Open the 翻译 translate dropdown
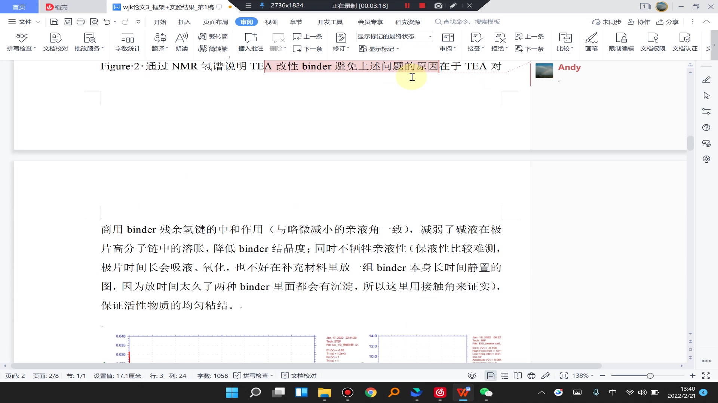718x403 pixels. tap(160, 49)
